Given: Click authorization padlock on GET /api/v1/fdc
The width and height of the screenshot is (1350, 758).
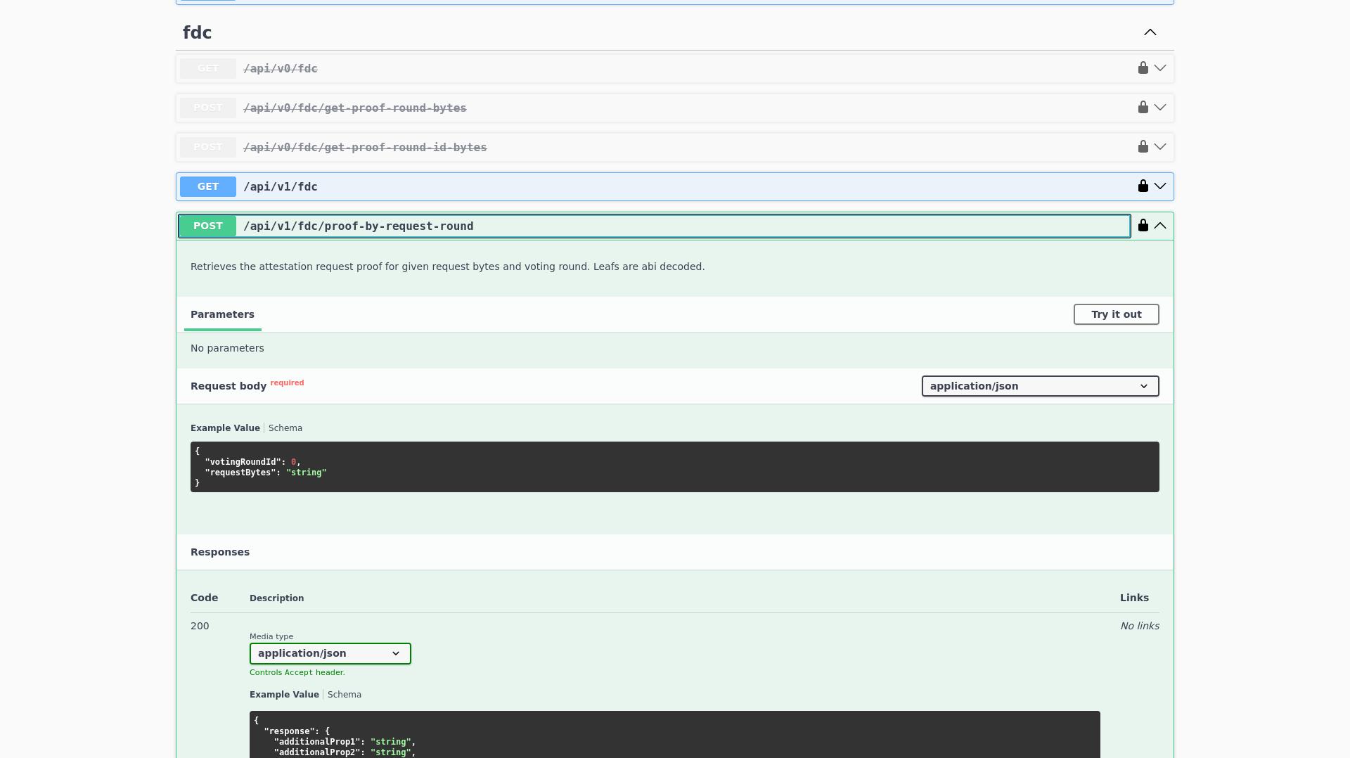Looking at the screenshot, I should (x=1143, y=186).
